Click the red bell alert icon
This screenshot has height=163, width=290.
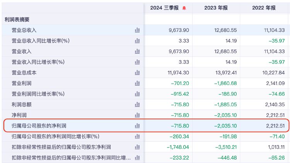click(184, 8)
